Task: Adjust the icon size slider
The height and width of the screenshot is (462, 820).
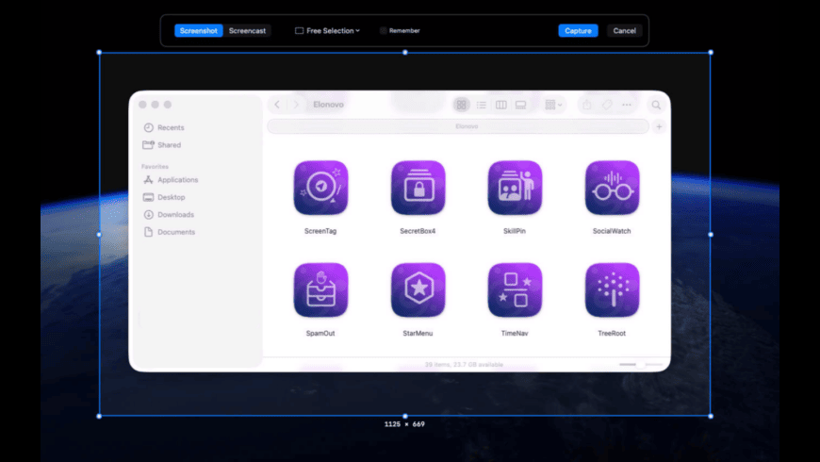Action: tap(641, 364)
